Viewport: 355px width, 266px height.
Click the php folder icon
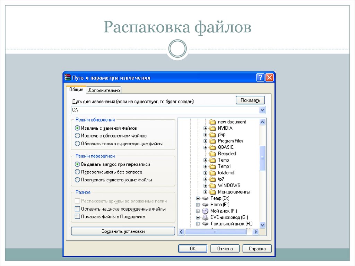pos(213,135)
